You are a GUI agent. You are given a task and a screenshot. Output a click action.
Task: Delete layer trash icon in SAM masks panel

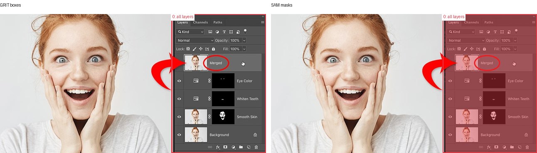pyautogui.click(x=527, y=147)
